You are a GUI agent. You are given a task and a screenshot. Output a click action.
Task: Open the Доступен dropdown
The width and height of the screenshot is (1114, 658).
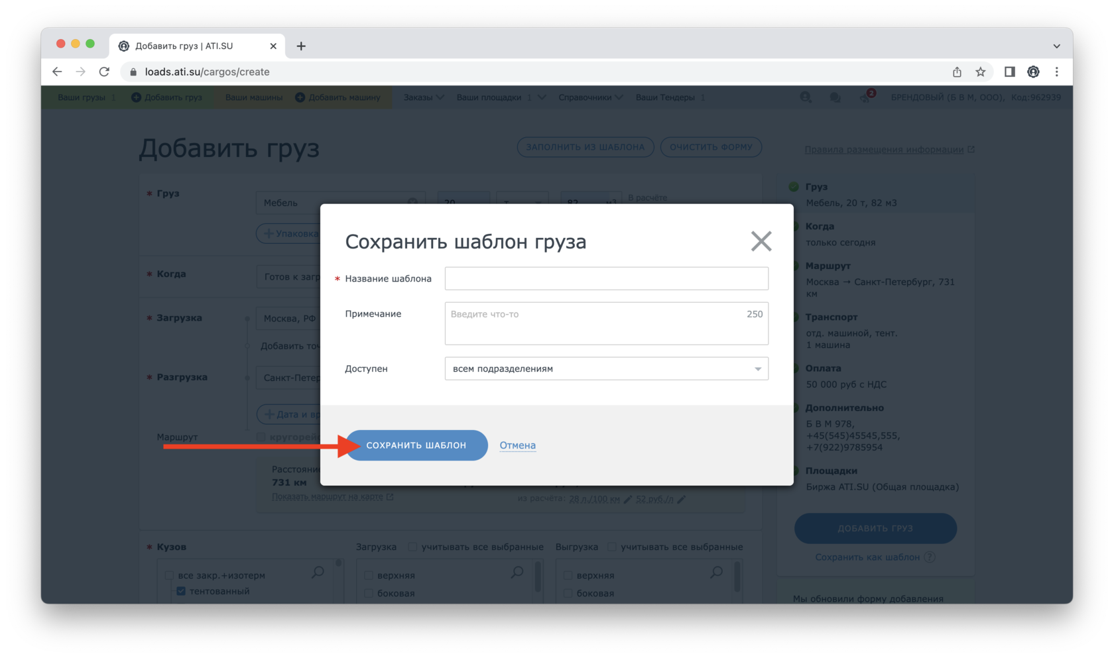(x=606, y=368)
